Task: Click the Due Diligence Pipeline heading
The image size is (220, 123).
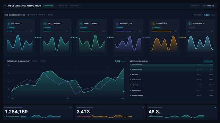Action: click(x=15, y=15)
